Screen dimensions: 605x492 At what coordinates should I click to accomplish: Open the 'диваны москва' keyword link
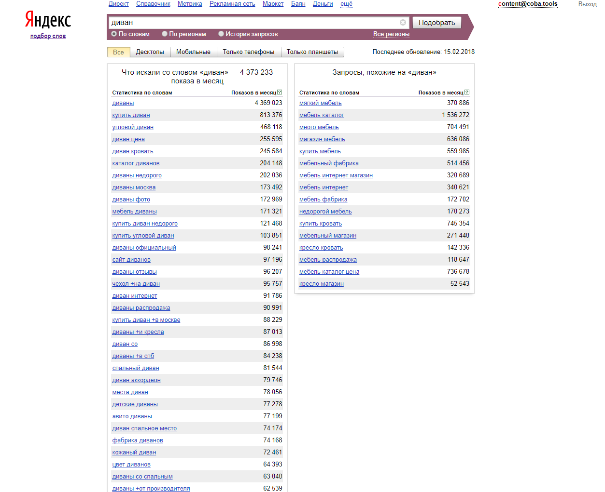(134, 187)
